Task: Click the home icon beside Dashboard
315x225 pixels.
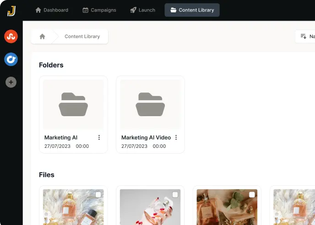Action: click(x=38, y=10)
